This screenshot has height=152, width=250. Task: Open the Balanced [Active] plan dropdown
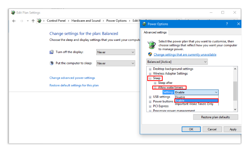click(178, 62)
